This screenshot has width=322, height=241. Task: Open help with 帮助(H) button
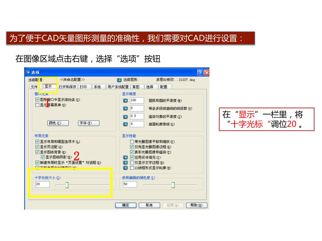coord(197,205)
